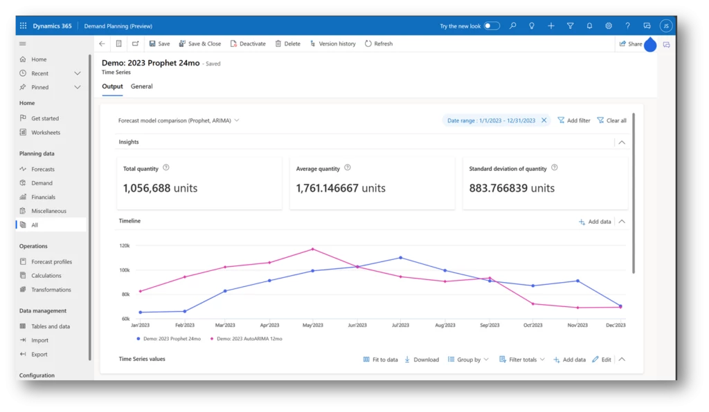
Task: Click Save & Close button
Action: click(x=199, y=44)
